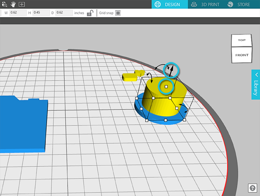Open the STORE tab
260x196 pixels.
pos(239,4)
